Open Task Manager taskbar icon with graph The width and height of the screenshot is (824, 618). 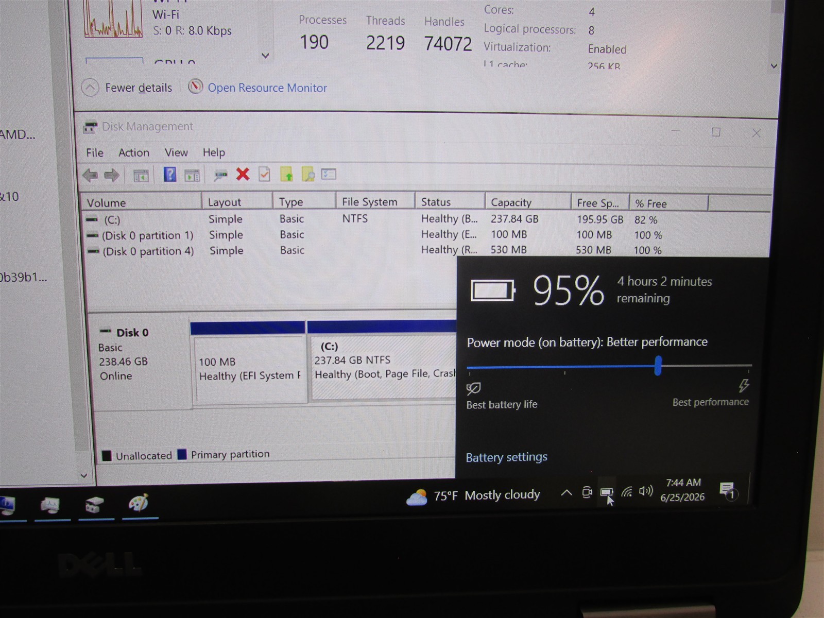[50, 505]
